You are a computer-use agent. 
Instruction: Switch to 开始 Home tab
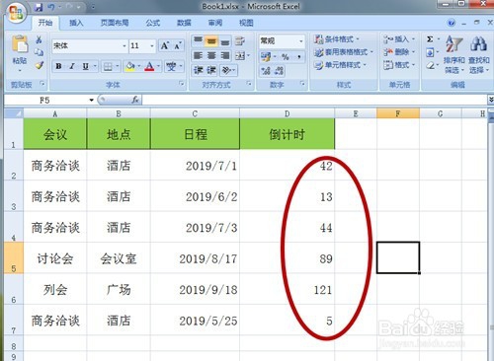coord(45,23)
